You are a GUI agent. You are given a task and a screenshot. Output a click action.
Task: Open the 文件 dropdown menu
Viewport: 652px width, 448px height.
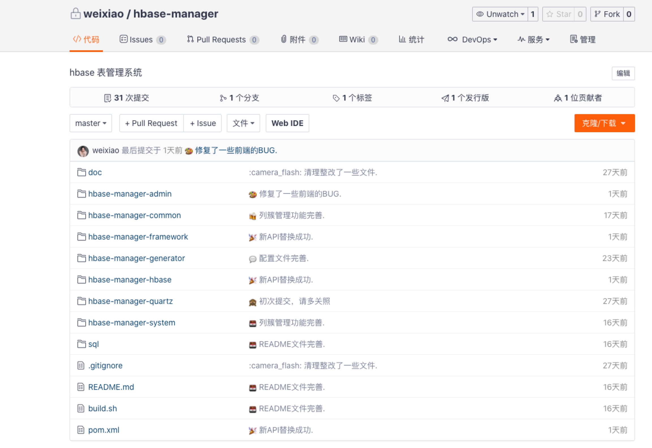coord(243,123)
